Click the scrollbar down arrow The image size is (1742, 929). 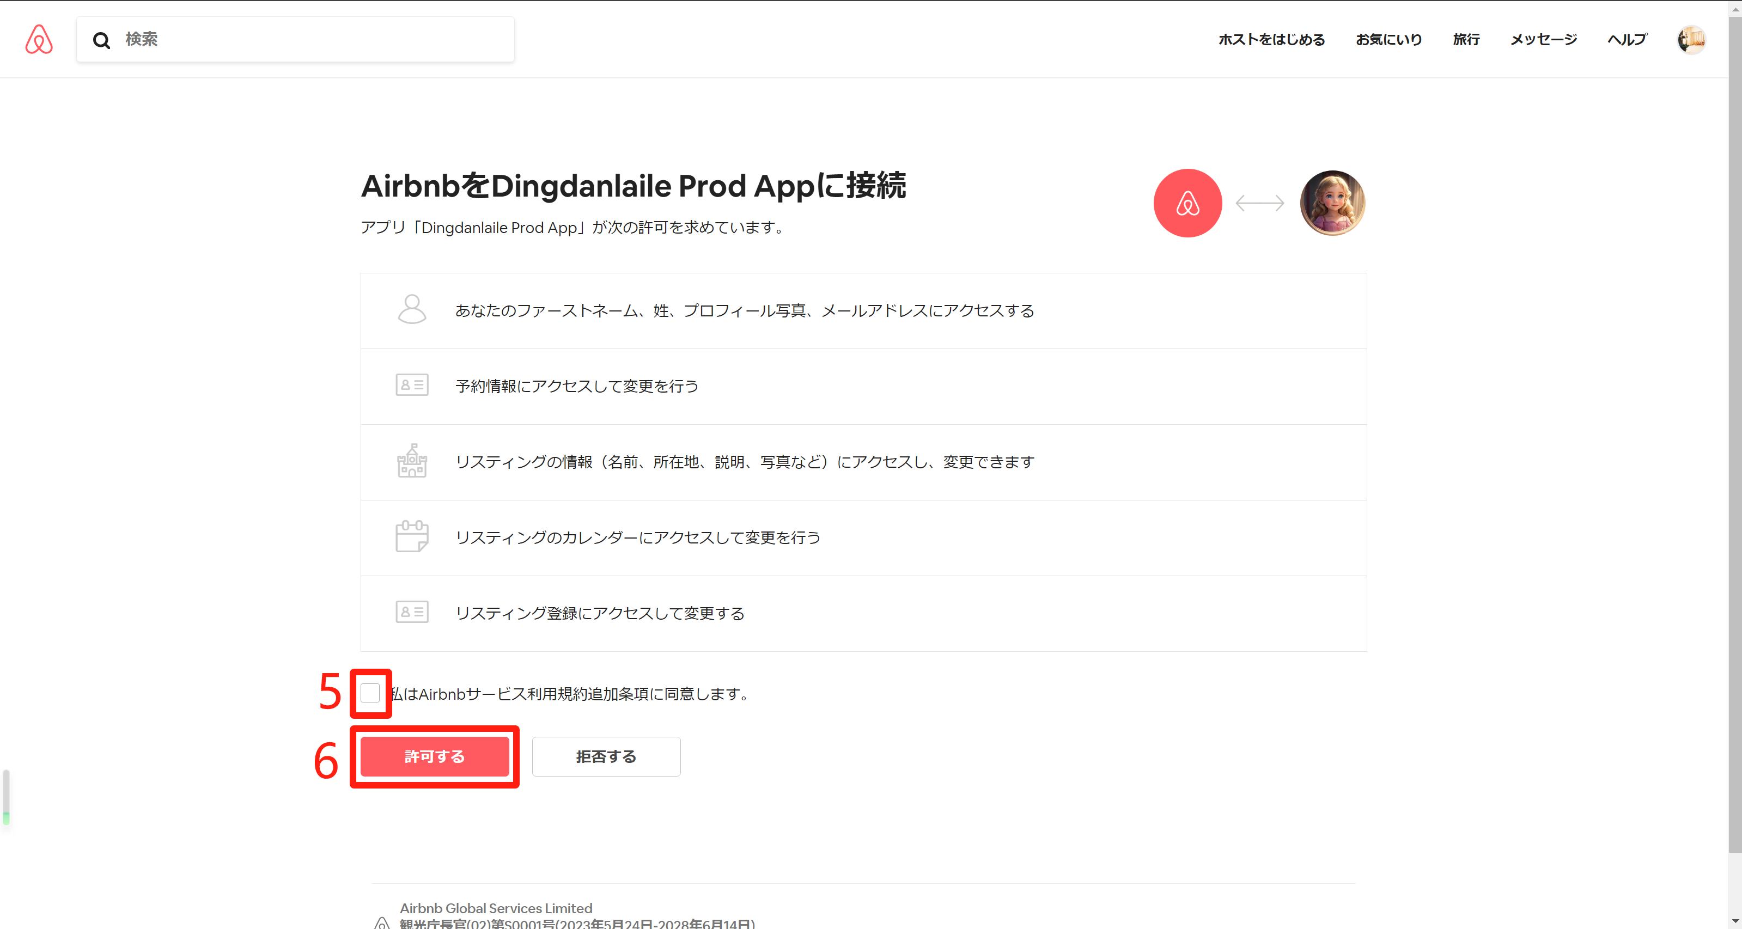[x=1735, y=921]
